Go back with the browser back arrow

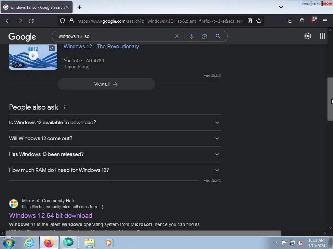click(8, 21)
